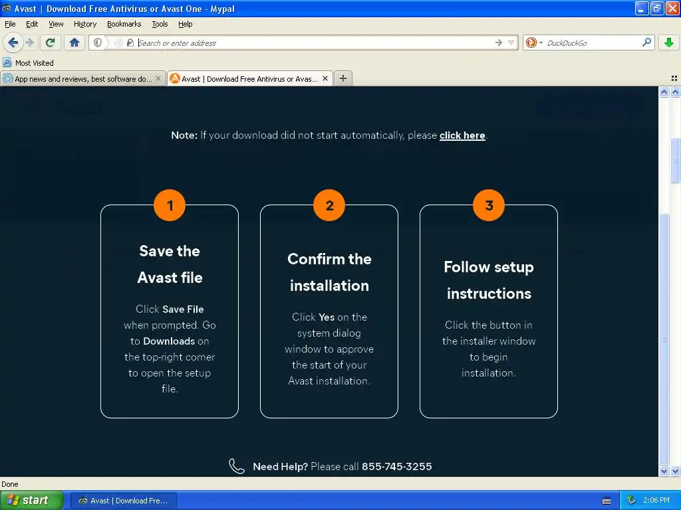Click the search magnifier icon
Image resolution: width=681 pixels, height=510 pixels.
[x=646, y=42]
